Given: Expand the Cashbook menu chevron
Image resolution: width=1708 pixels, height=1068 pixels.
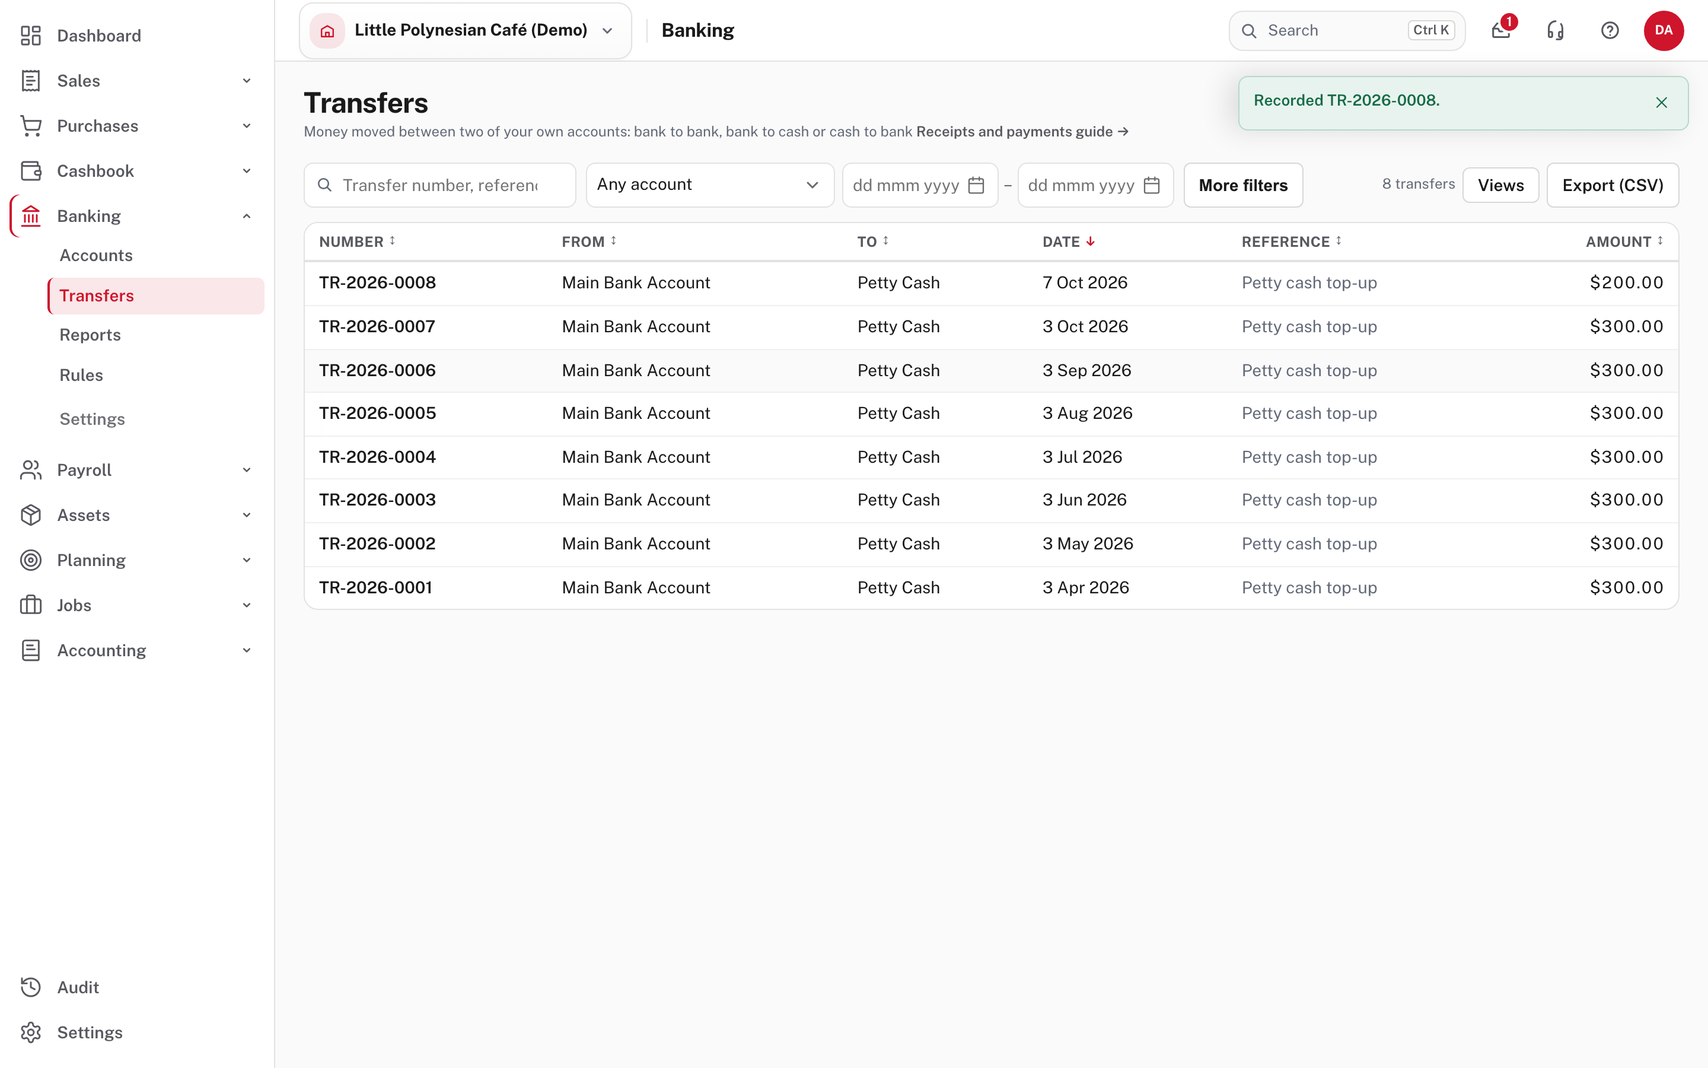Looking at the screenshot, I should point(246,171).
